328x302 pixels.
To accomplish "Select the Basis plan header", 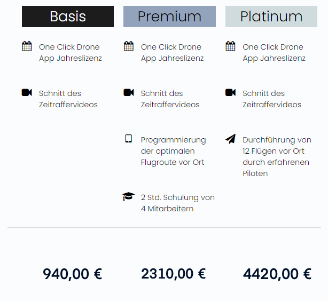I will tap(68, 17).
